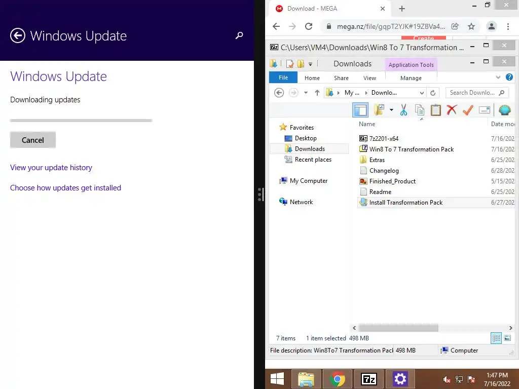Bookmark the MEGA page with star
The width and height of the screenshot is (519, 389).
click(471, 26)
